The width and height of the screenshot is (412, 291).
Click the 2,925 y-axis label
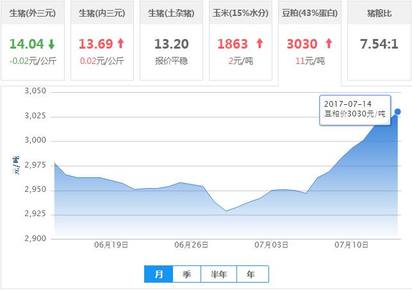35,214
